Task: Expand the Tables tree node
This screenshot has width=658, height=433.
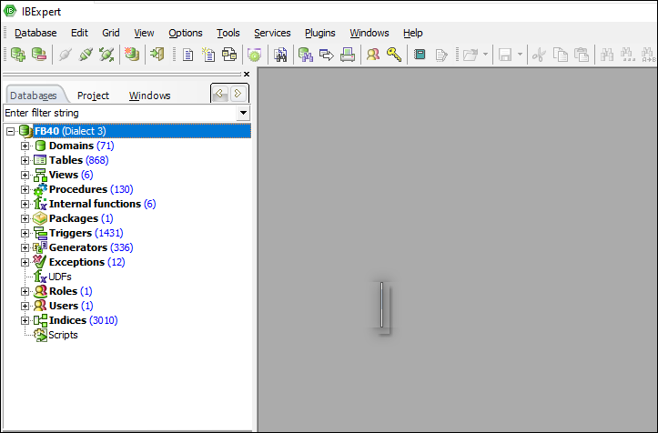Action: point(25,160)
